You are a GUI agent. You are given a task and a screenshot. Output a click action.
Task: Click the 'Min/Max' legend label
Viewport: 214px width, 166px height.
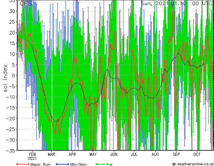click(78, 164)
